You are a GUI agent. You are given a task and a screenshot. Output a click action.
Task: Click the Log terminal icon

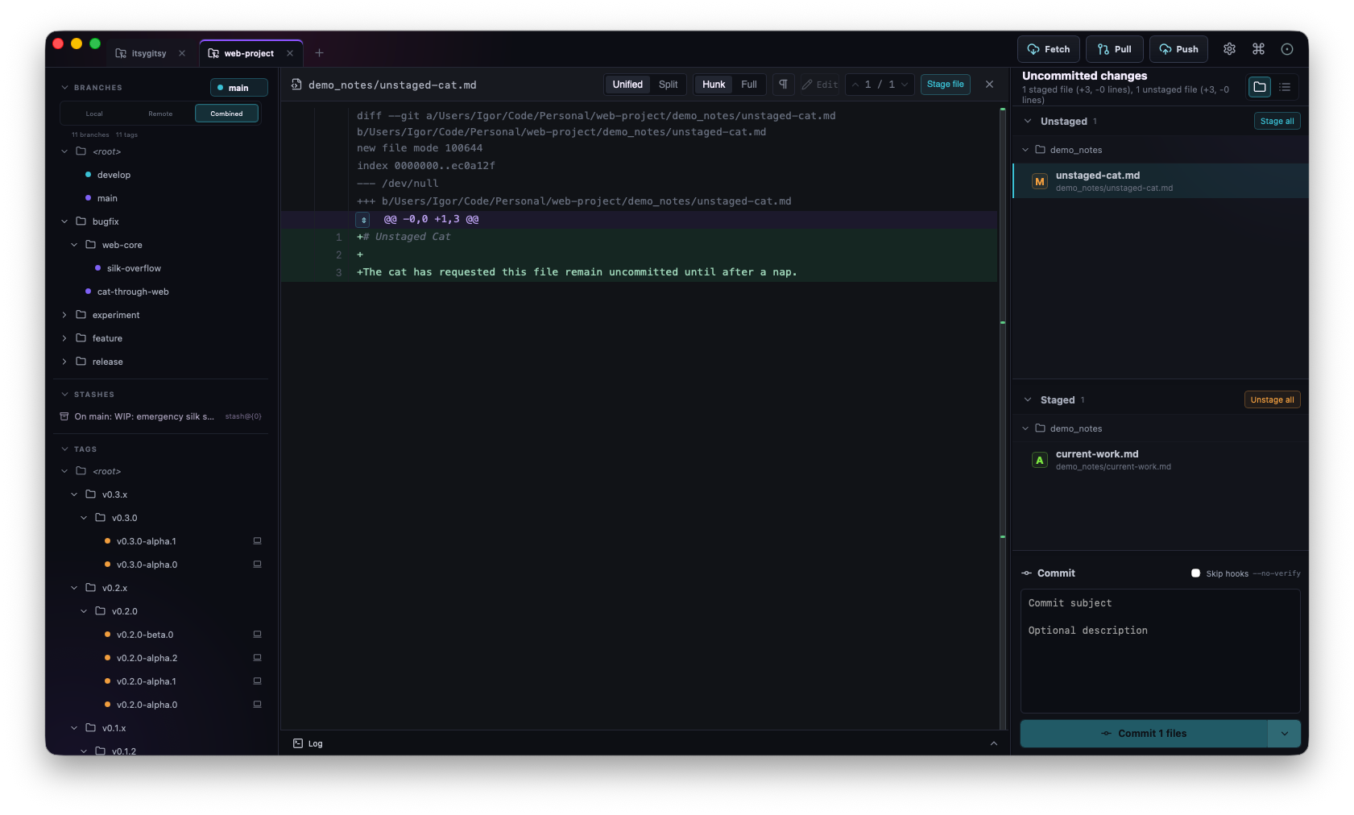pos(298,743)
